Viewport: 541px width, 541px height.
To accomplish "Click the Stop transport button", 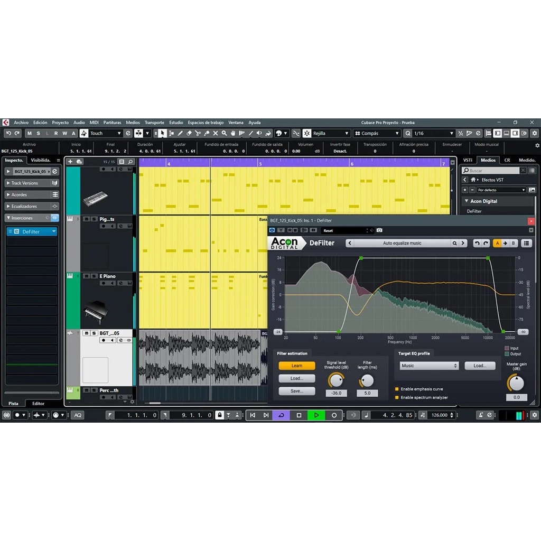I will coord(299,415).
